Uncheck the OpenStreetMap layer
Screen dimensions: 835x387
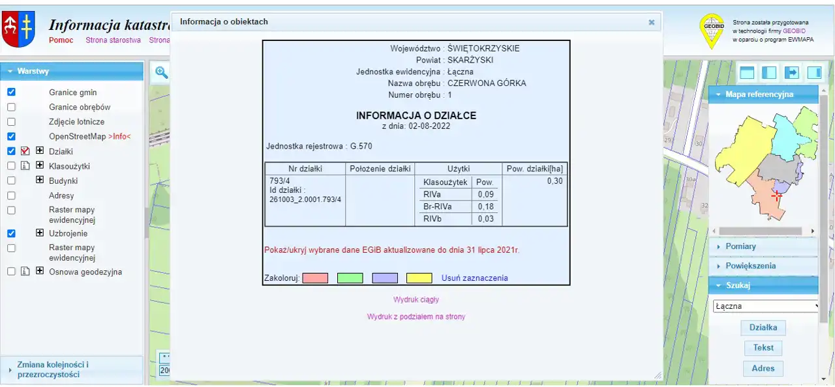(x=11, y=137)
